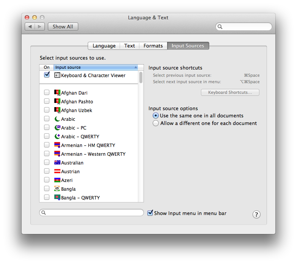297x264 pixels.
Task: Click the Bangla script icon
Action: 57,189
